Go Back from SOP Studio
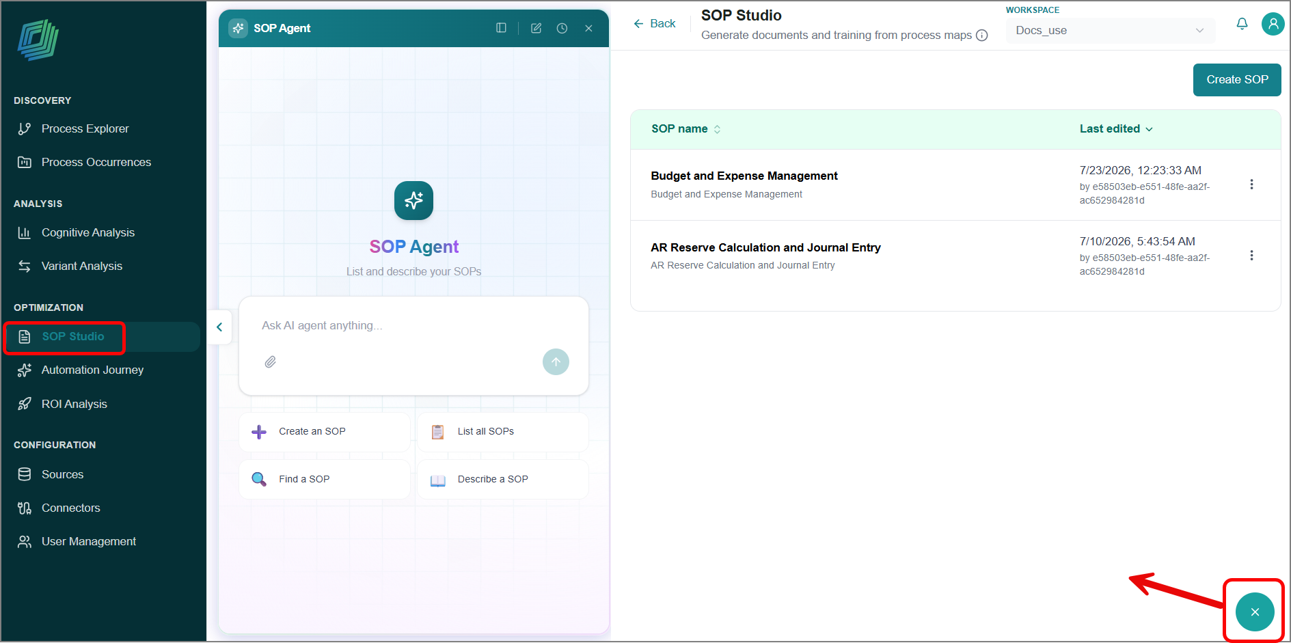Viewport: 1291px width, 643px height. 654,23
